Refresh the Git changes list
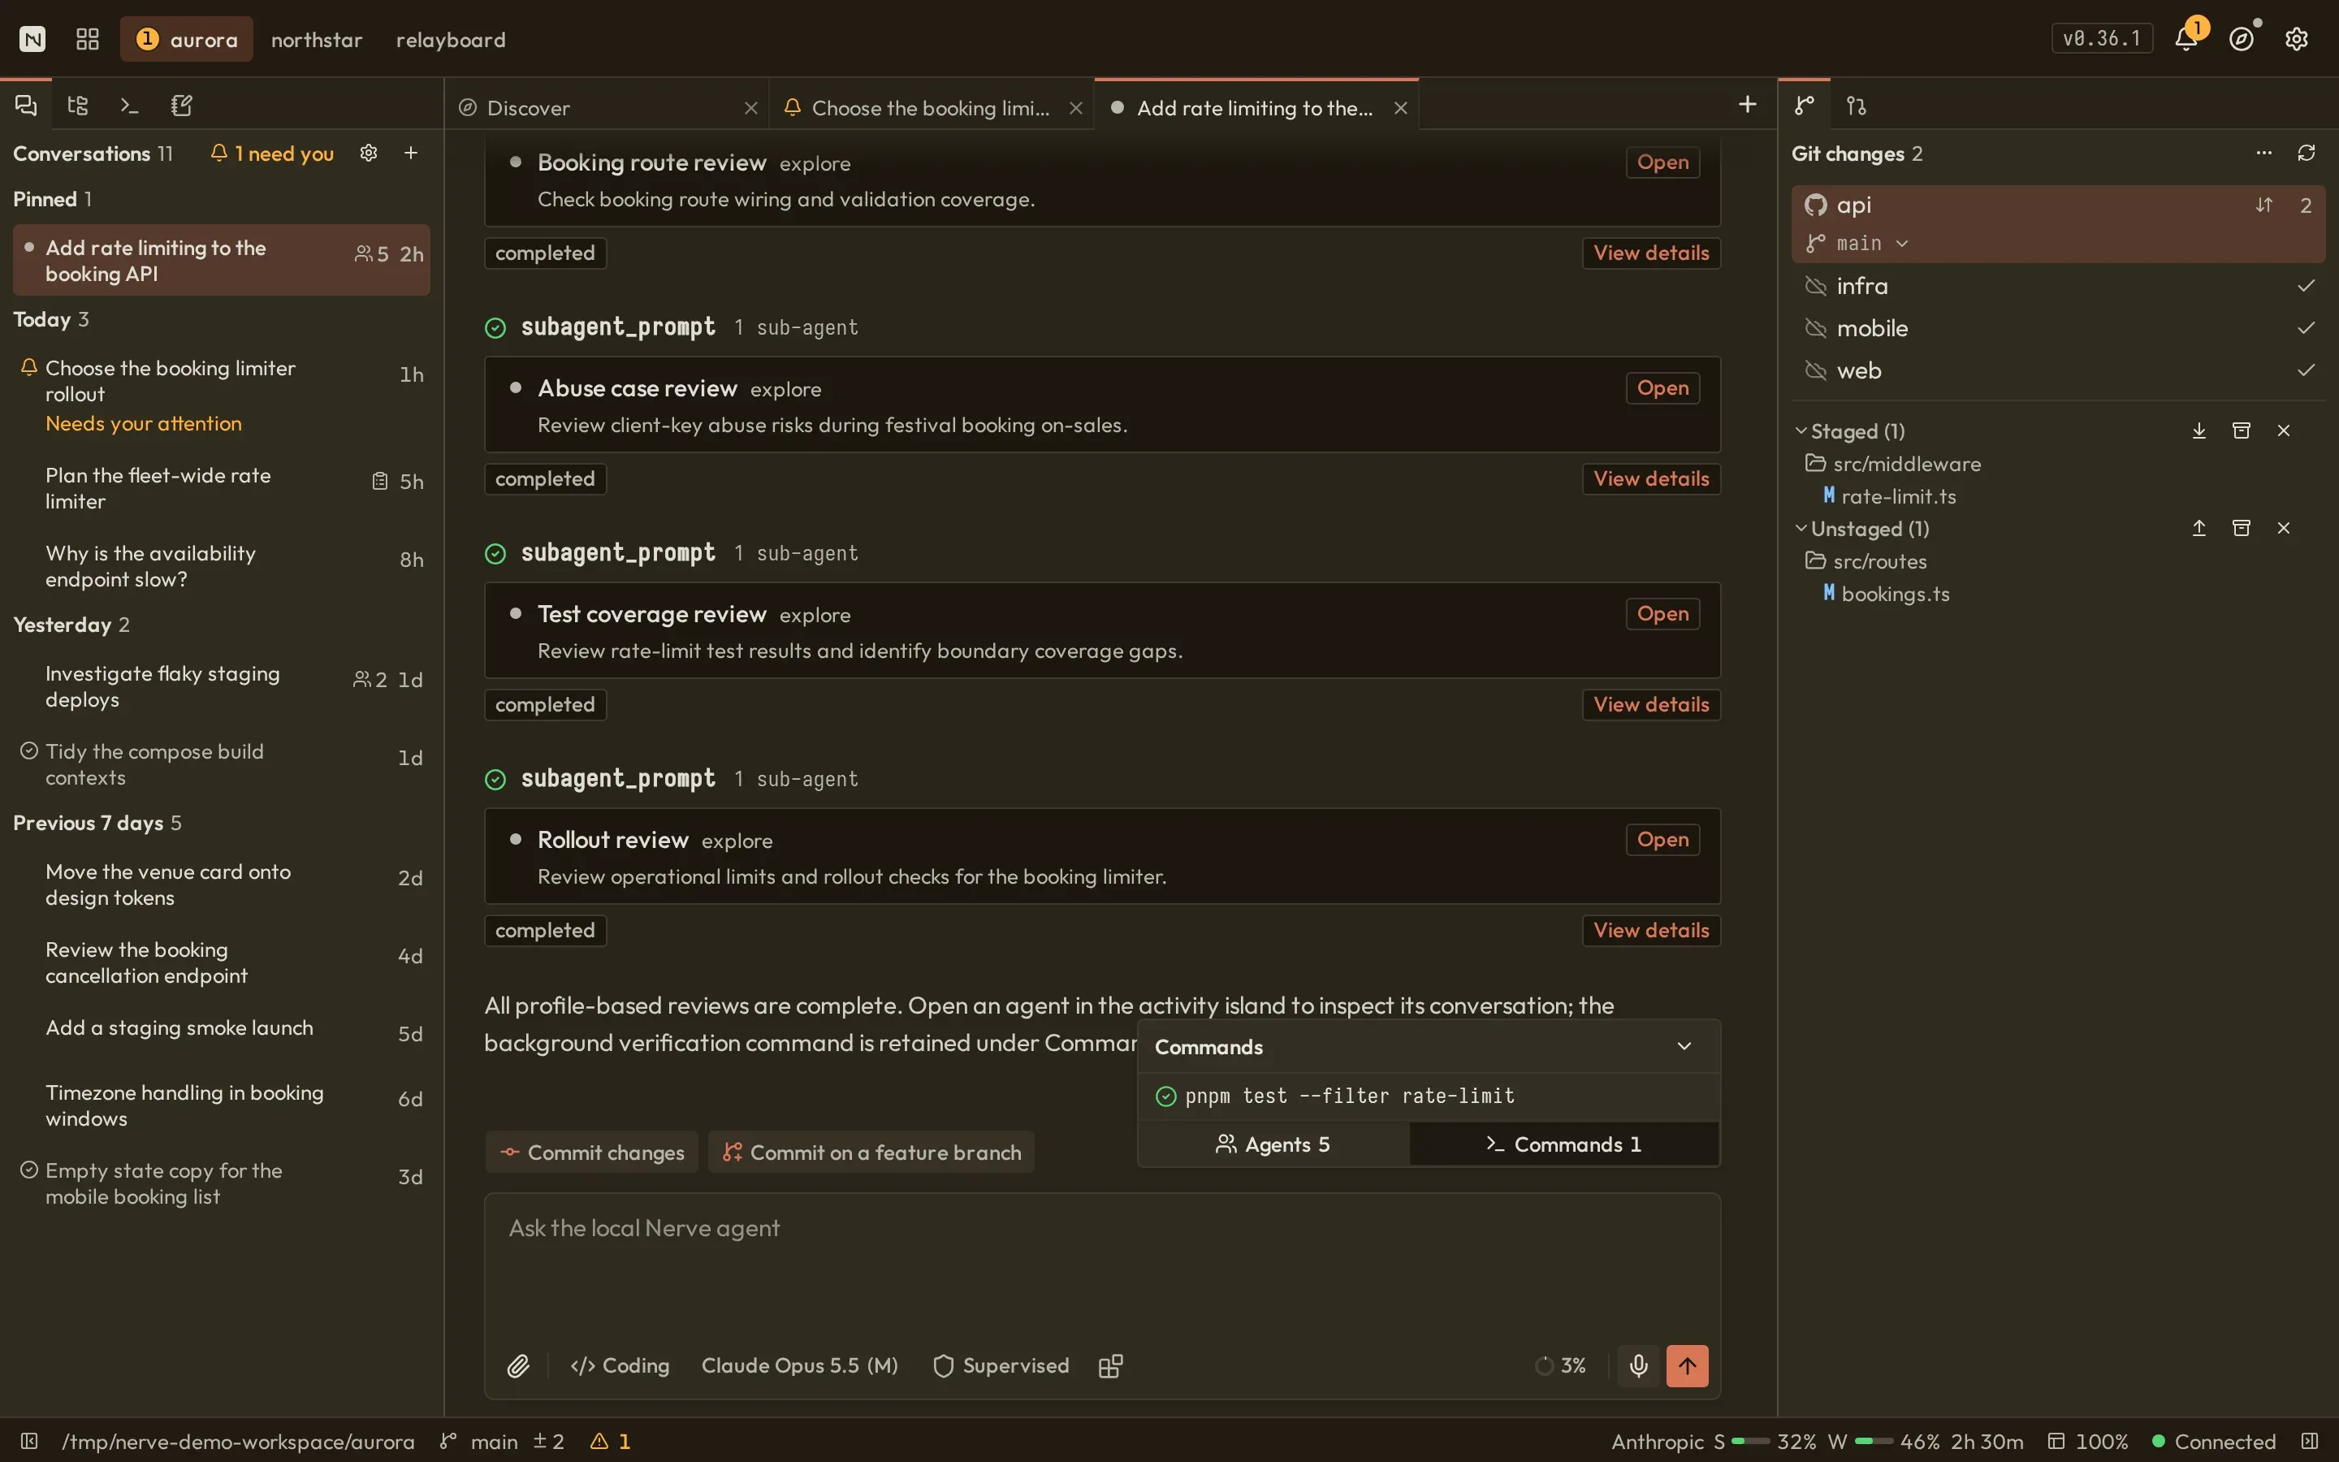2339x1462 pixels. [x=2307, y=153]
